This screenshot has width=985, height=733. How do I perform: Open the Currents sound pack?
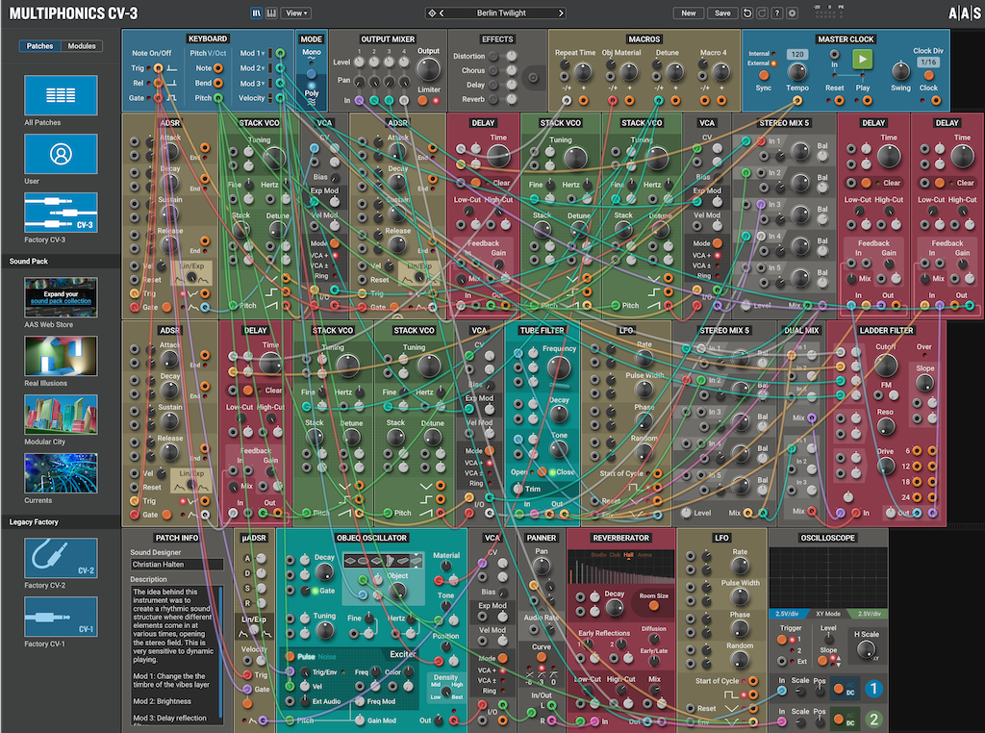[61, 473]
